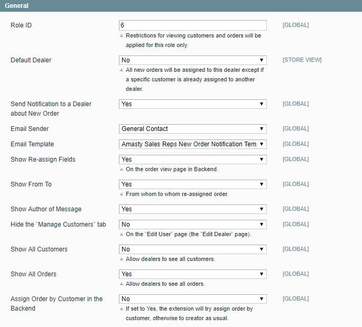Click hint triangle beside 'Allow dealers to see all orders'
362x327 pixels.
[122, 284]
